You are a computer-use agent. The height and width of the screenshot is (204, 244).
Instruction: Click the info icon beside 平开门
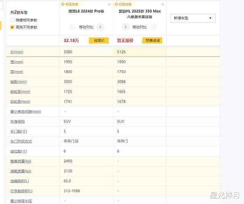tap(77, 141)
